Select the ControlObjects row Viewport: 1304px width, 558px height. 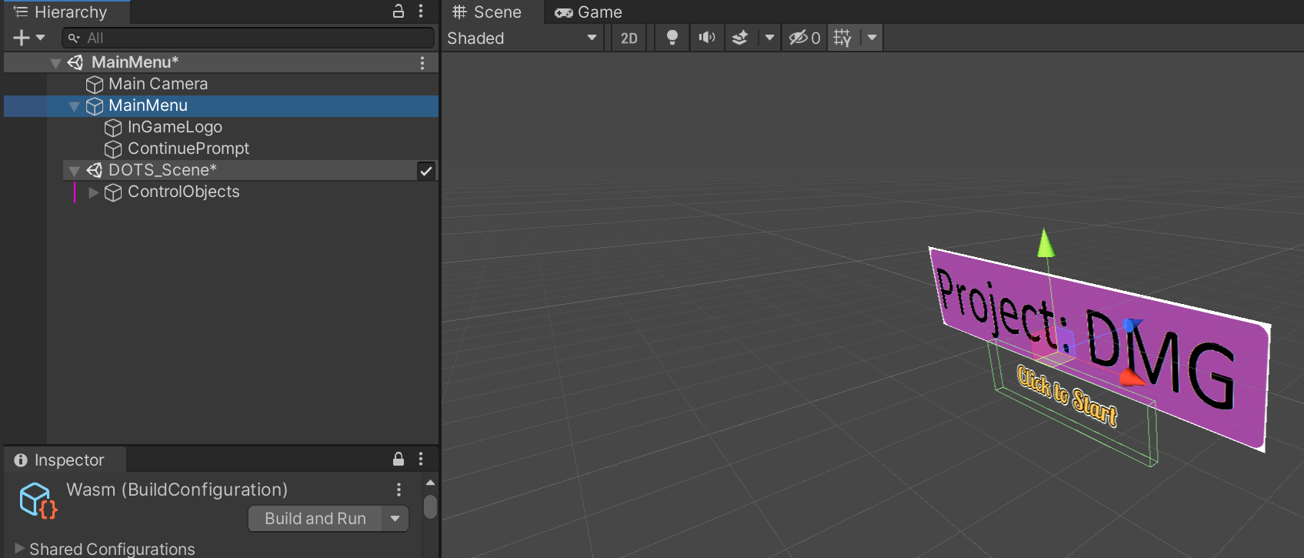tap(221, 192)
